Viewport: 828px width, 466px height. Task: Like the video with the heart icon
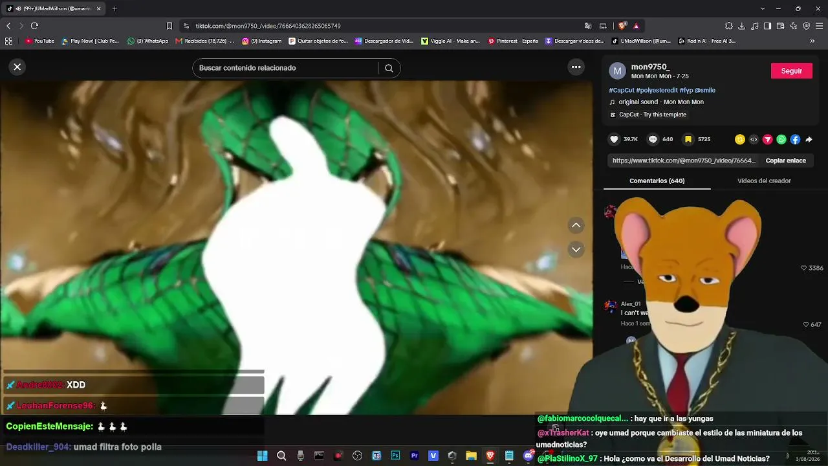[614, 139]
